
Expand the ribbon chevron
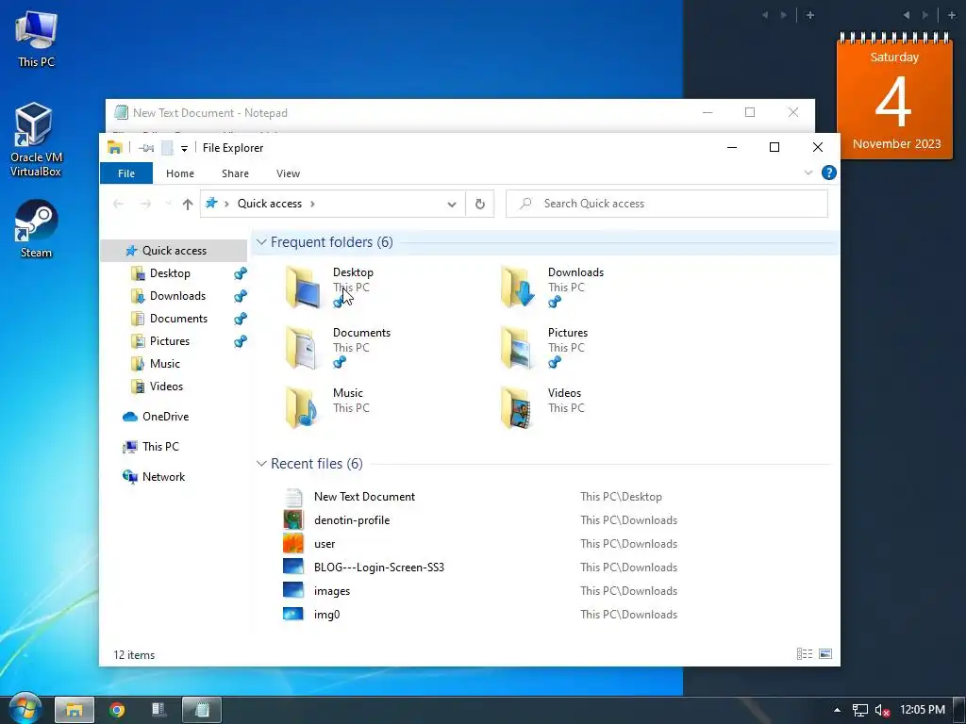[808, 173]
